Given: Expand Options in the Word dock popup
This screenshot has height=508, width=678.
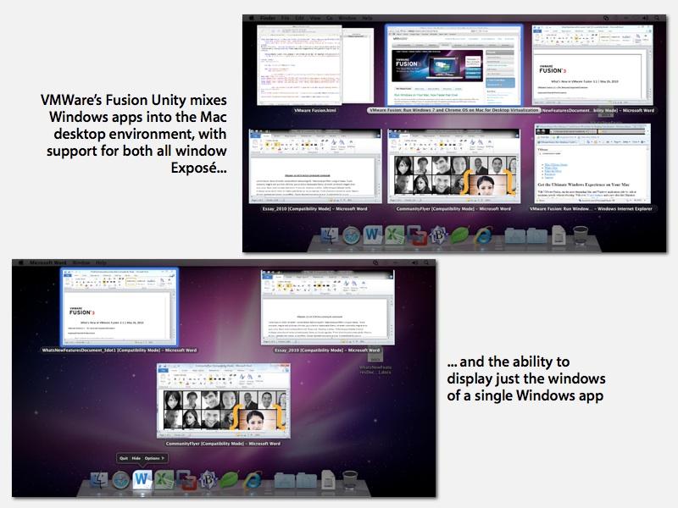Looking at the screenshot, I should [x=154, y=458].
